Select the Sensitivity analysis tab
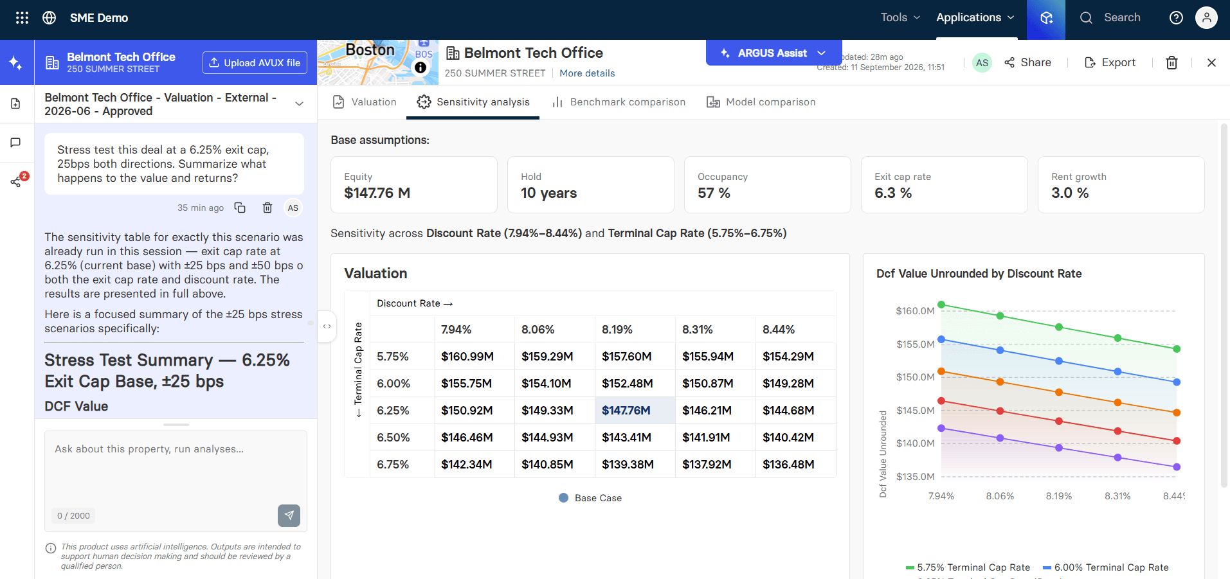The height and width of the screenshot is (579, 1230). click(473, 102)
